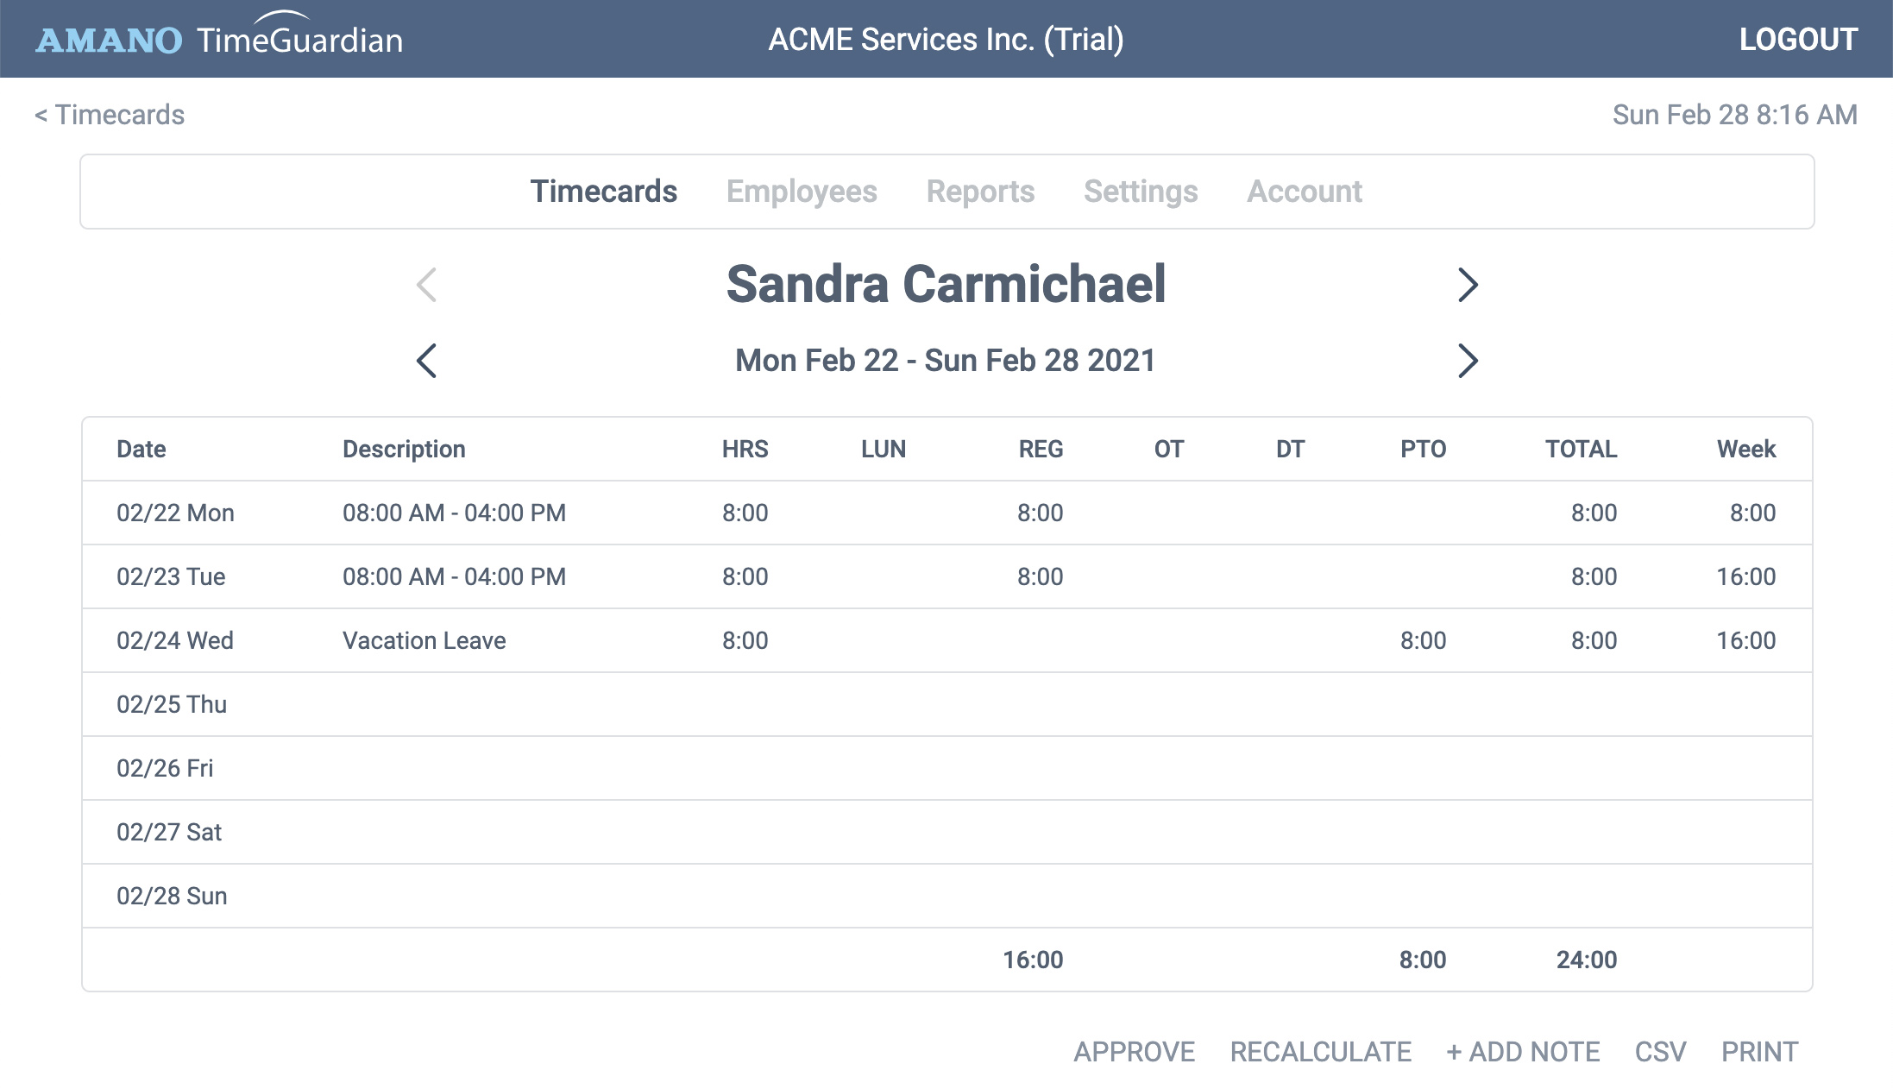Click Monday's REG 8:00 value

coord(1040,513)
